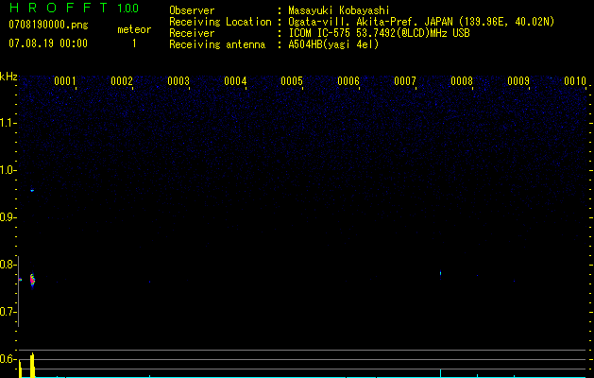Click the 0.7 kHz axis label

pos(8,312)
